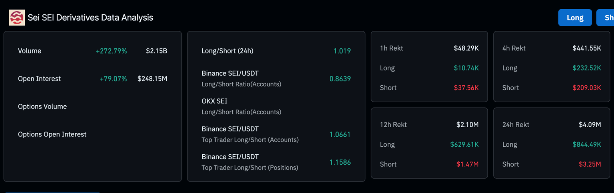Open the OKX SEI Long/Short Ratio entry
The width and height of the screenshot is (614, 193).
(241, 106)
